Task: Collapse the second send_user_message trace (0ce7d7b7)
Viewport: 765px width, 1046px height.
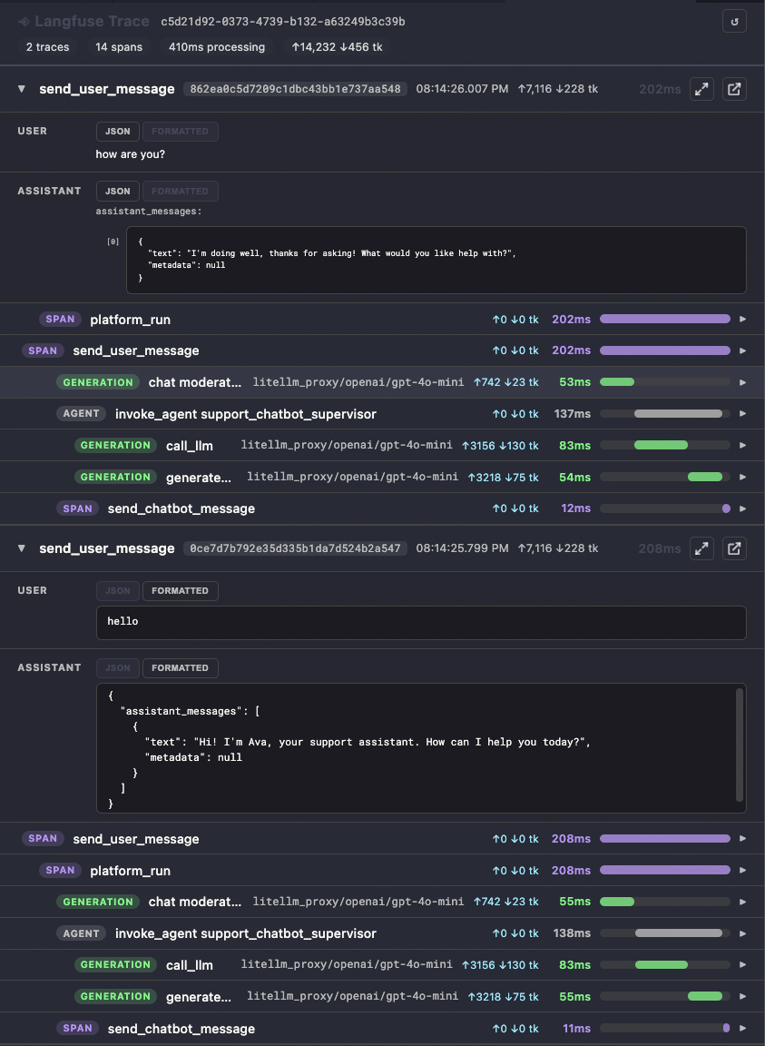Action: (x=22, y=548)
